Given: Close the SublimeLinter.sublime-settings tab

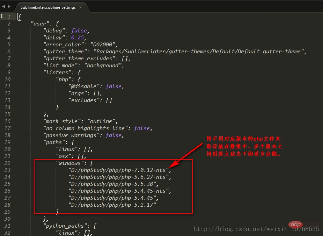Looking at the screenshot, I should coord(81,8).
